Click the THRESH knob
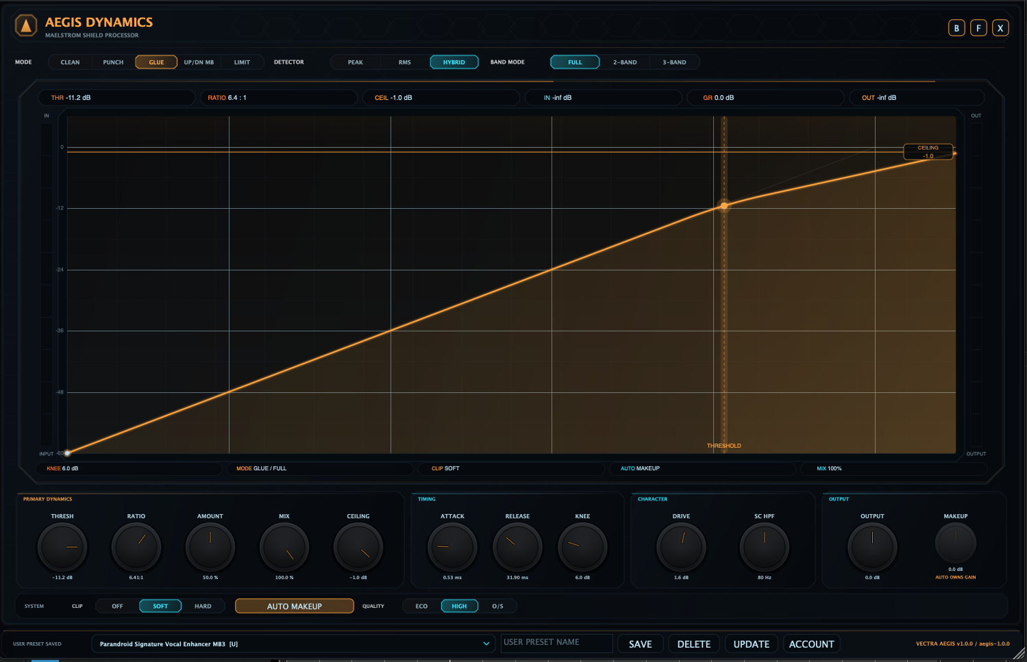 62,547
